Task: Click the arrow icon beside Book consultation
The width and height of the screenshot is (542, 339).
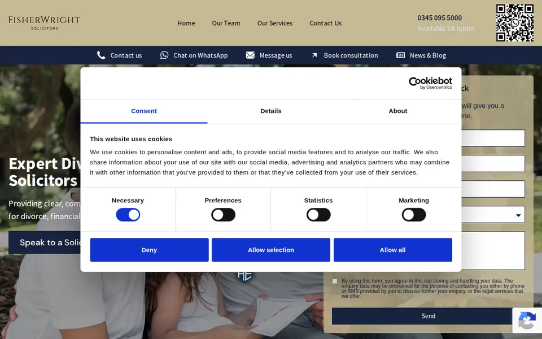Action: (x=314, y=55)
